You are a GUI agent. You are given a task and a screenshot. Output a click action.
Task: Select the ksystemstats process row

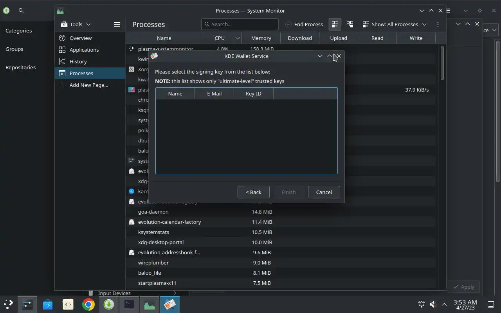pyautogui.click(x=280, y=232)
